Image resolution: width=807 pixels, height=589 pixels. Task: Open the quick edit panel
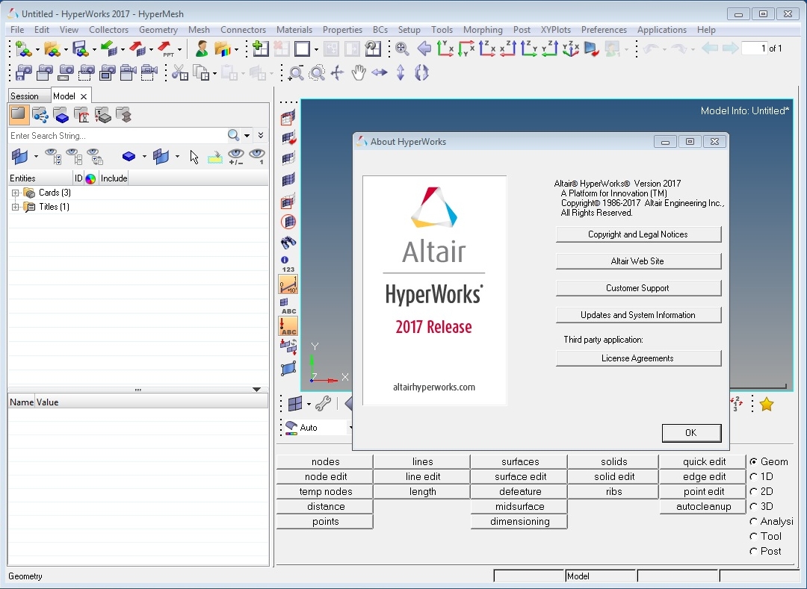pyautogui.click(x=703, y=461)
